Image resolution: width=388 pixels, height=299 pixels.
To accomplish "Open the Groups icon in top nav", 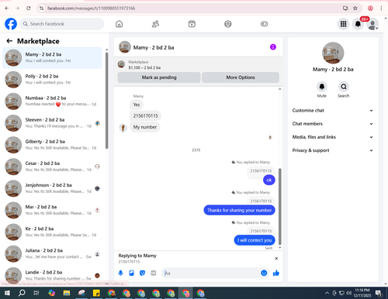I will (228, 24).
